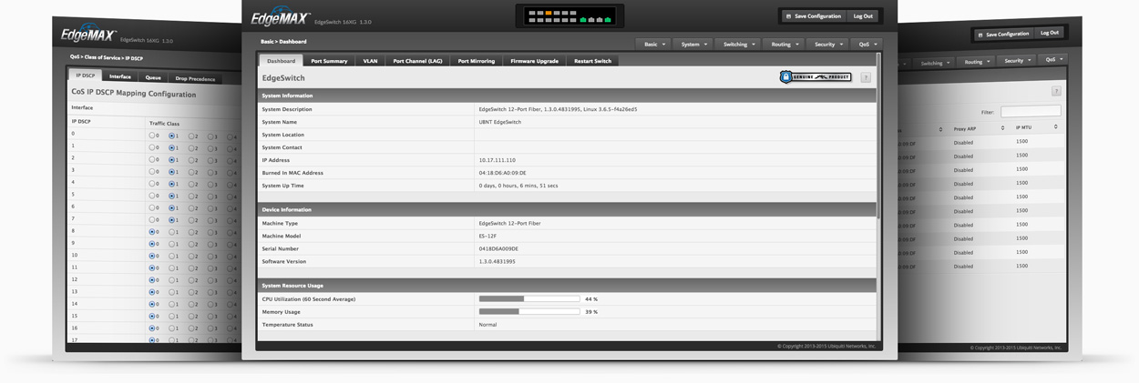Click Save Configuration in center window
Screen dimensions: 1139x383
(x=813, y=16)
